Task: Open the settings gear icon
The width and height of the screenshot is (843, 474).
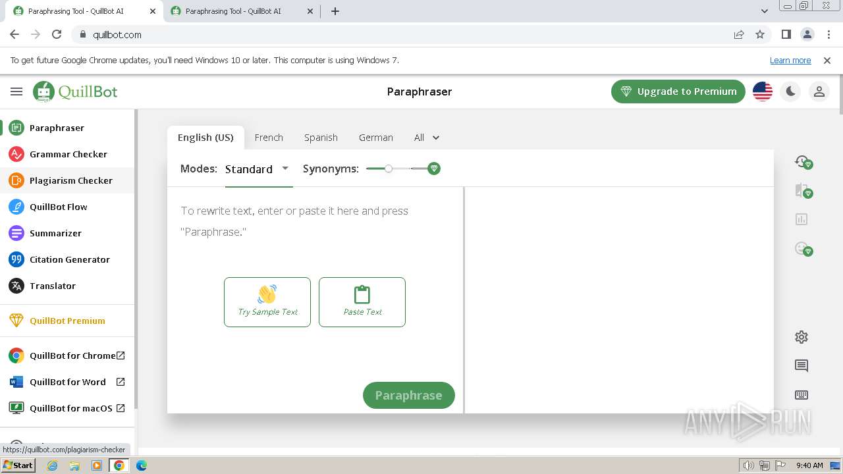Action: pos(802,337)
